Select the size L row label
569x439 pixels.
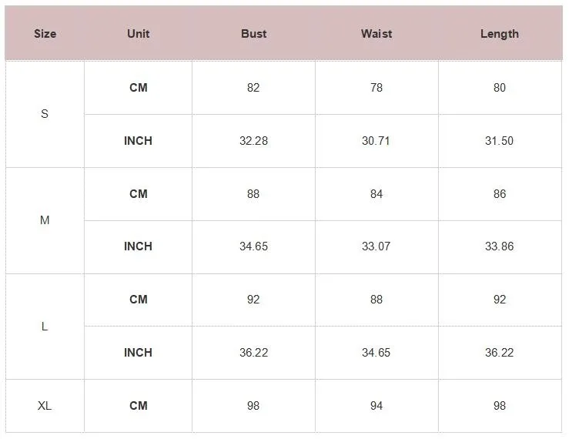(45, 327)
